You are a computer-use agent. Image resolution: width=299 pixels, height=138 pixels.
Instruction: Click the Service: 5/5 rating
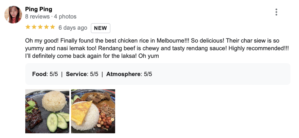[82, 74]
